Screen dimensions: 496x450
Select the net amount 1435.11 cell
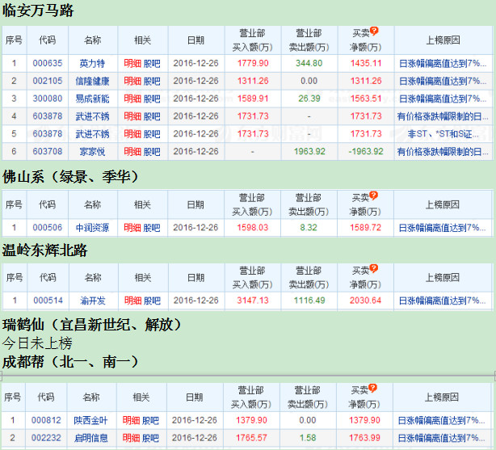(x=366, y=63)
